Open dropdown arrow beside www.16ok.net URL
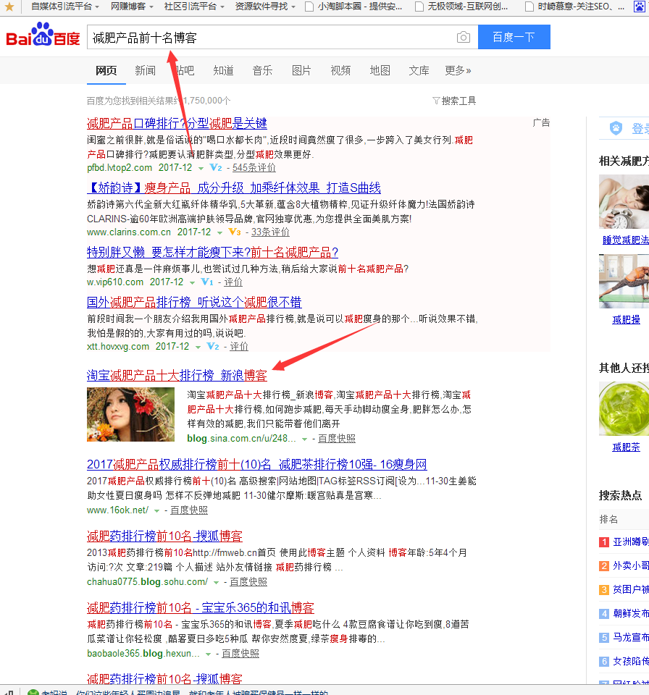The image size is (649, 695). click(156, 511)
